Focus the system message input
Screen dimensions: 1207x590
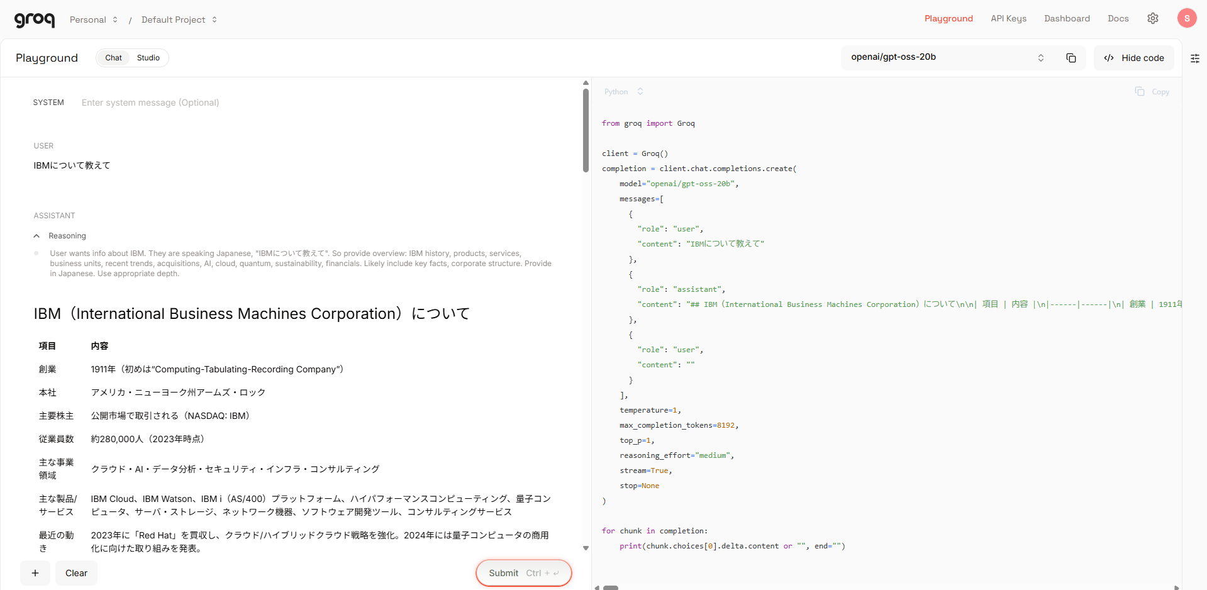pyautogui.click(x=150, y=103)
